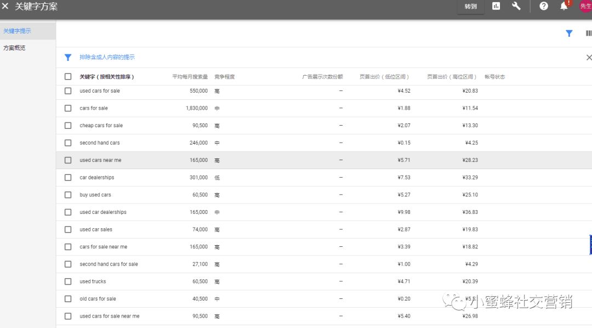Open the reports bar chart icon

click(496, 6)
